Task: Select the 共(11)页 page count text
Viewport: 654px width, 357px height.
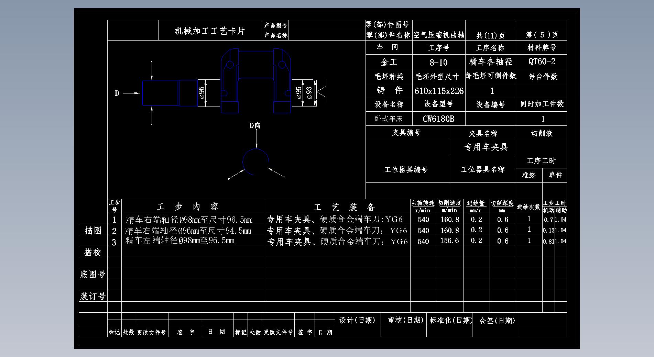Action: [491, 35]
